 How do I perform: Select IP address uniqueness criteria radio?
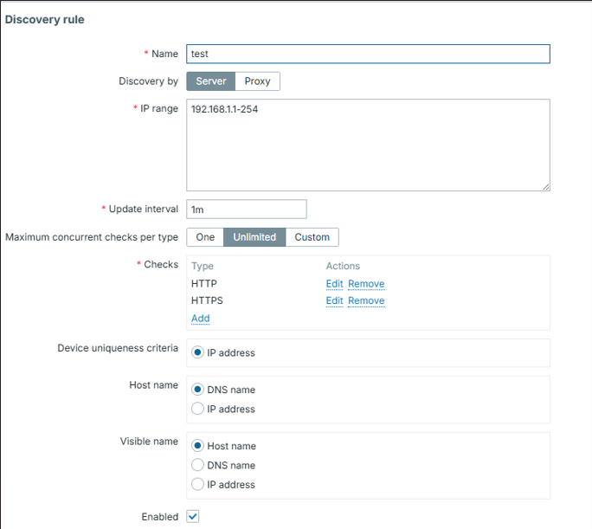198,353
